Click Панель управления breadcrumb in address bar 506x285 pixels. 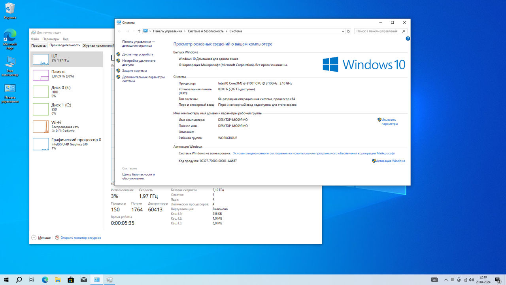tap(167, 31)
